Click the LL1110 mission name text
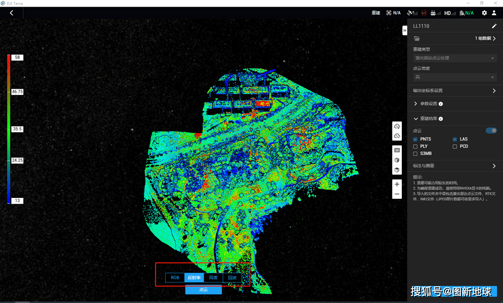 pyautogui.click(x=421, y=26)
